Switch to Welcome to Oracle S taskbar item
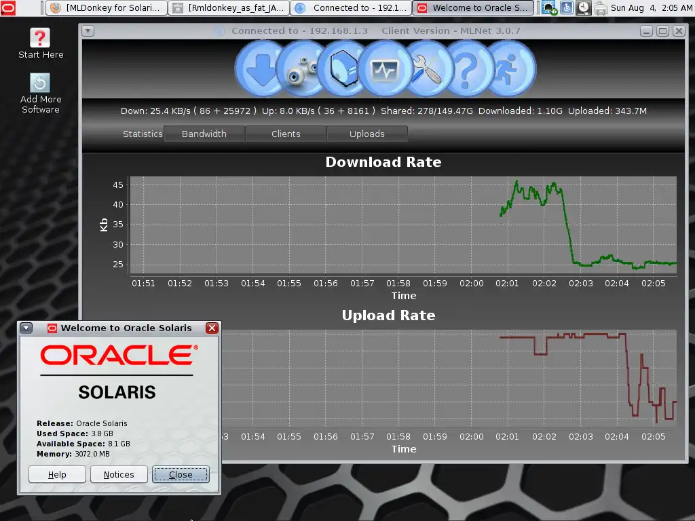 (x=473, y=8)
